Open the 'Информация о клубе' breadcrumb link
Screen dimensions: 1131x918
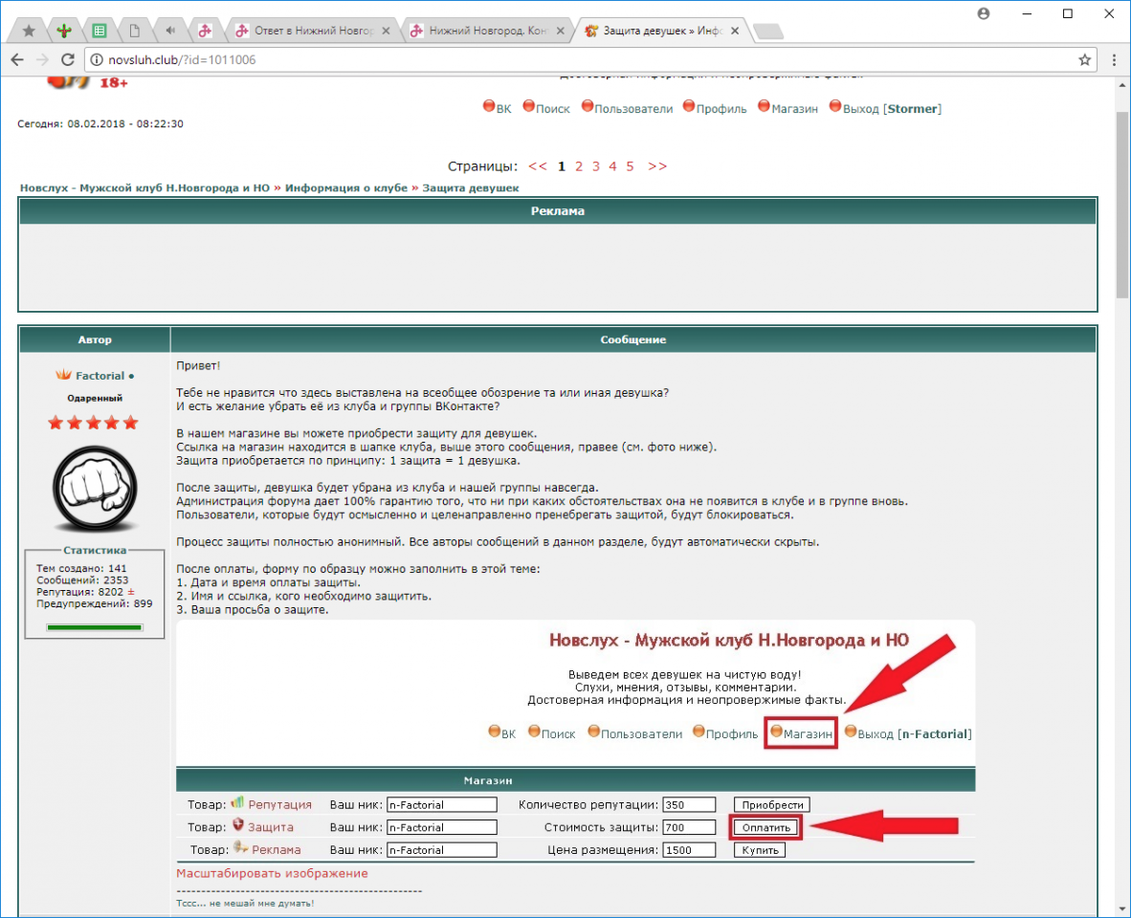point(345,187)
